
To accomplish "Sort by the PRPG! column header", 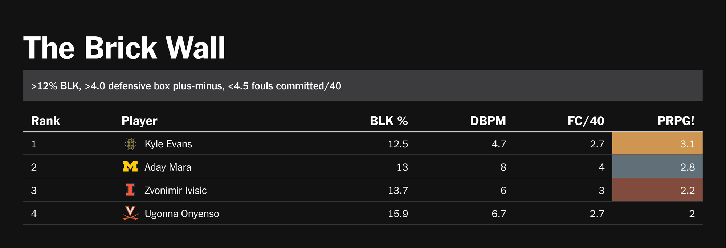I will click(x=676, y=121).
